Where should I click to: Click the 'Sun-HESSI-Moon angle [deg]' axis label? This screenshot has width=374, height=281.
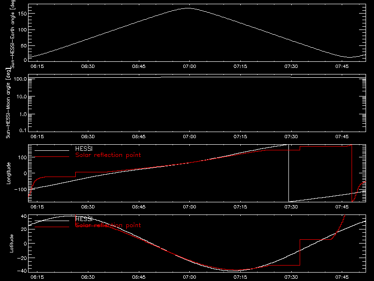point(8,104)
